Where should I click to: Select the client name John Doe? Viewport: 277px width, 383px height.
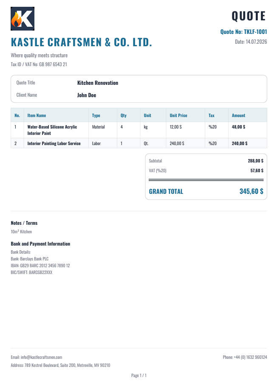coord(87,95)
